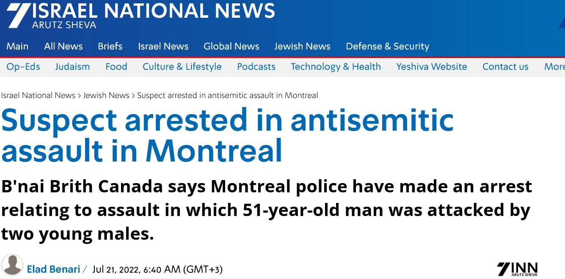The width and height of the screenshot is (565, 279).
Task: Click the author avatar icon
Action: (12, 264)
